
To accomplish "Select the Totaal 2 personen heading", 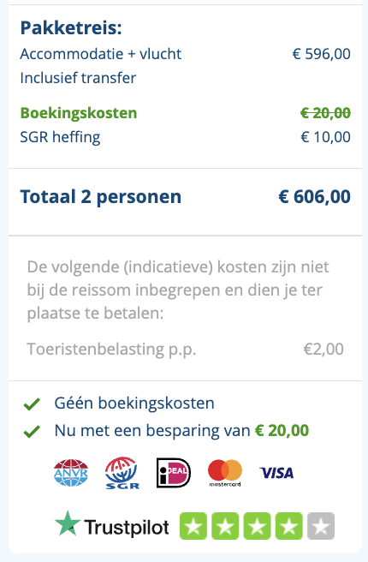I will 101,197.
